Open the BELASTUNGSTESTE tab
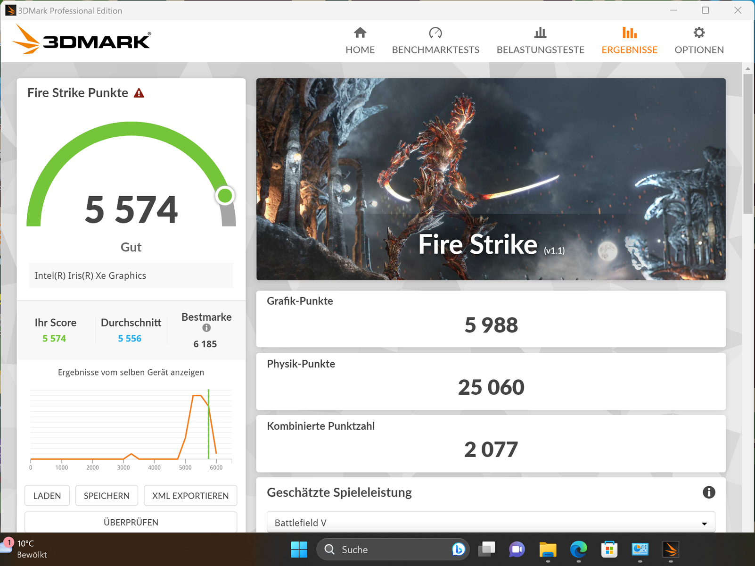755x566 pixels. [540, 41]
